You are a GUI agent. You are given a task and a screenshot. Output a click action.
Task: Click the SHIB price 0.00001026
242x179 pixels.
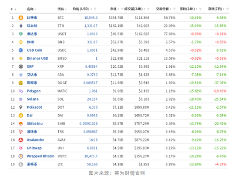[x=88, y=123]
